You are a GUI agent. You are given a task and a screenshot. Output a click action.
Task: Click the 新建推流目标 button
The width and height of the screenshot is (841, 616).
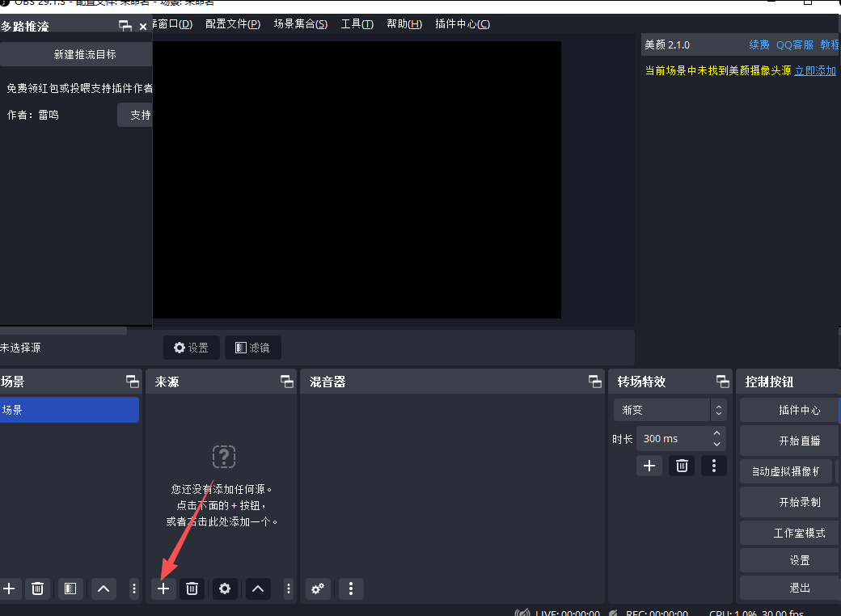(84, 55)
